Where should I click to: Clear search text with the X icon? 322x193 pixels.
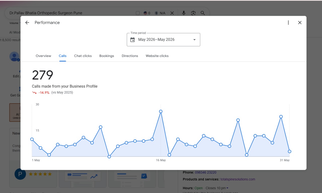[172, 13]
